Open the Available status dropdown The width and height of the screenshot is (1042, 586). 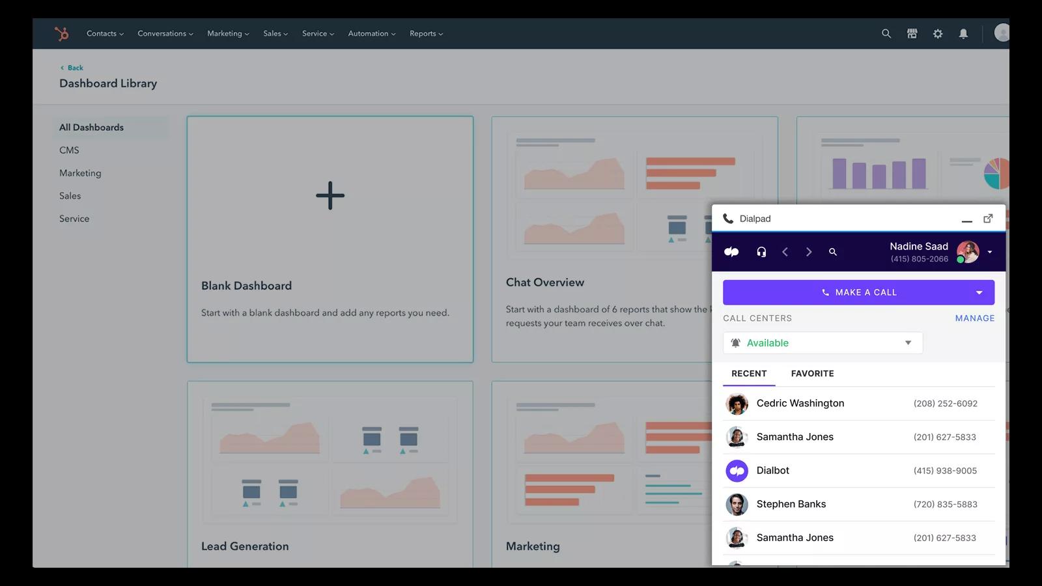click(x=823, y=342)
